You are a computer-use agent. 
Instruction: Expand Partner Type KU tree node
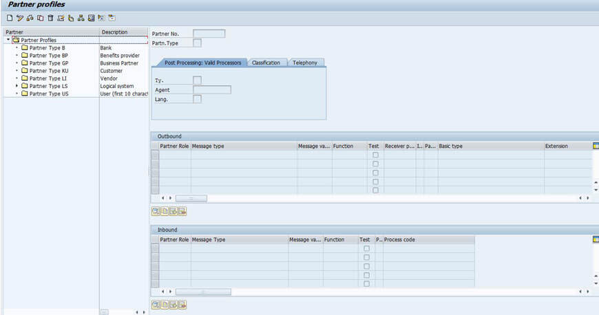pyautogui.click(x=17, y=71)
